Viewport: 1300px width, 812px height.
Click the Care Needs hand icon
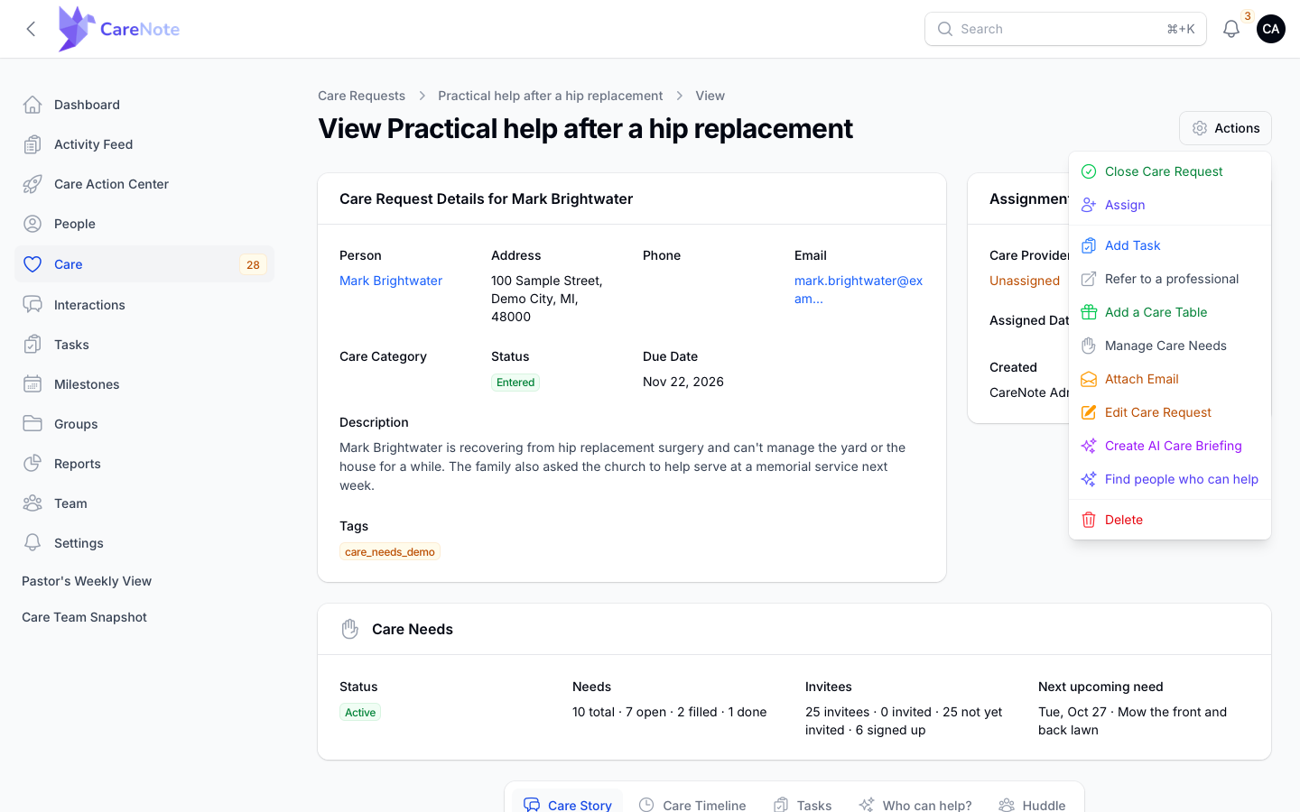[x=350, y=629]
